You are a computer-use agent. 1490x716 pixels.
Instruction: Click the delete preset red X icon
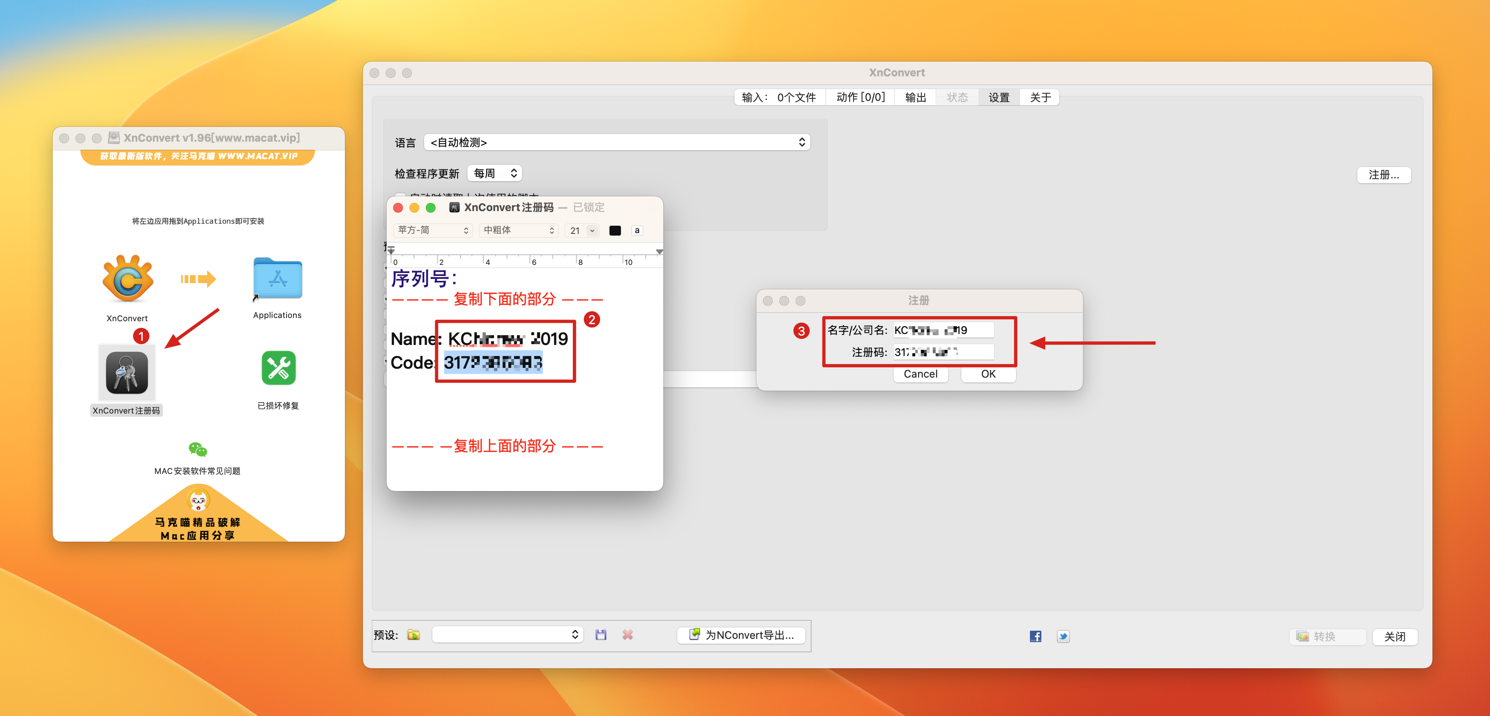point(627,635)
